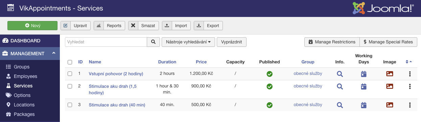
Task: Sort by Price column header
Action: (x=201, y=62)
